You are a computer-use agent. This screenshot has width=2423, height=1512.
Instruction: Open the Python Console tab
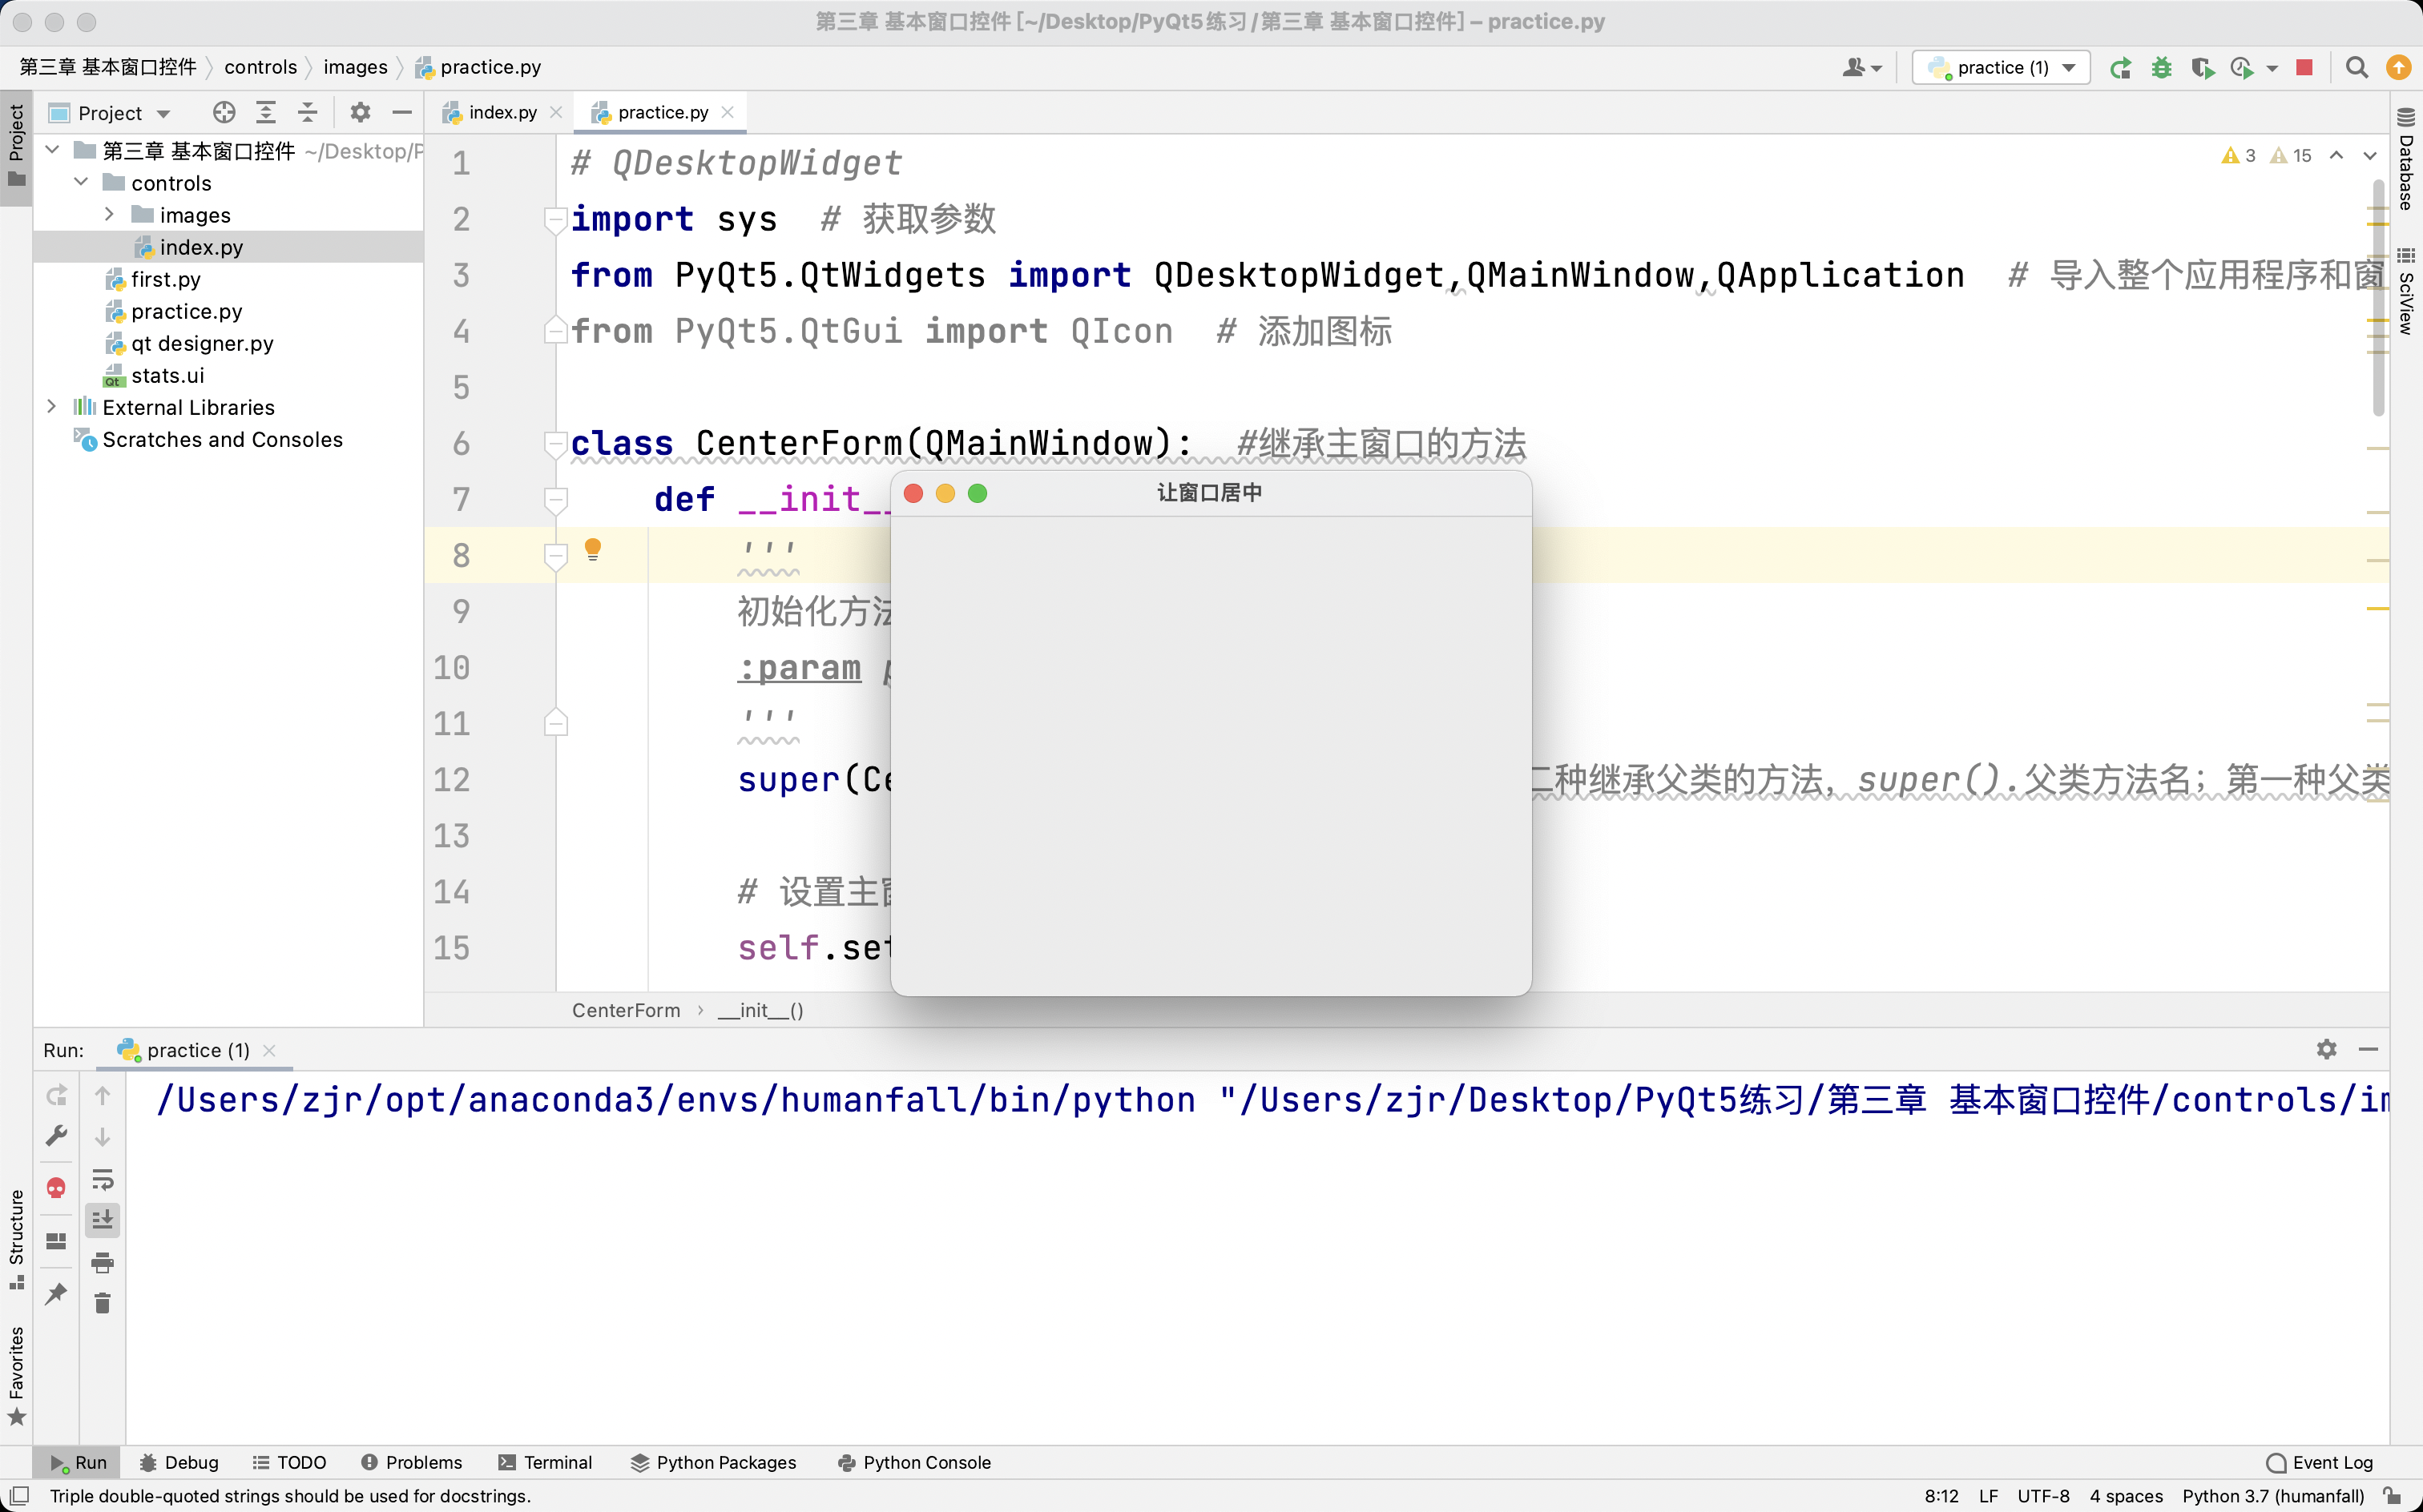pyautogui.click(x=913, y=1462)
